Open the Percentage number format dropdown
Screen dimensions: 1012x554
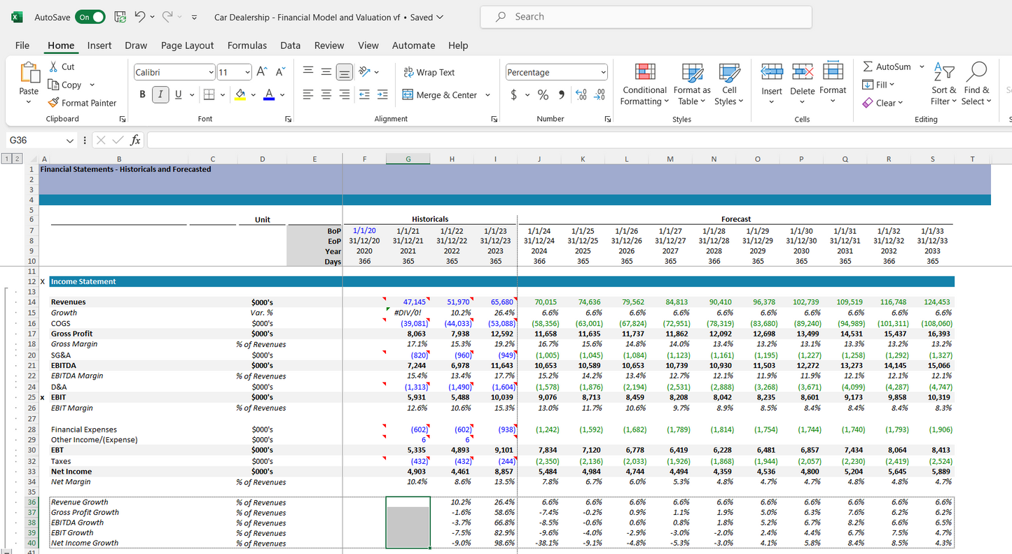pos(603,73)
